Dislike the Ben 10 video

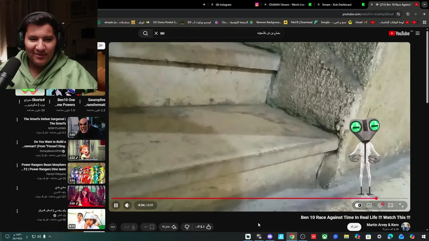pos(187,227)
